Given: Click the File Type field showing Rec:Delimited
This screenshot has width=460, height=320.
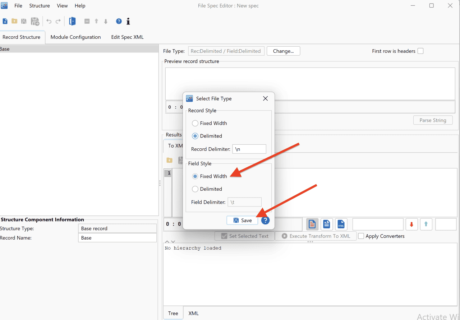Looking at the screenshot, I should pyautogui.click(x=226, y=51).
